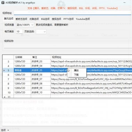
Task: Click the 1280x720 cell in row 8
Action: tap(22, 84)
